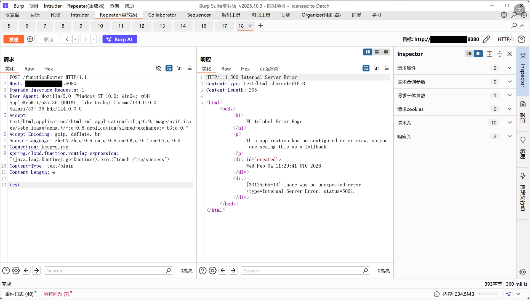Open the Inspector side tab

[x=523, y=71]
